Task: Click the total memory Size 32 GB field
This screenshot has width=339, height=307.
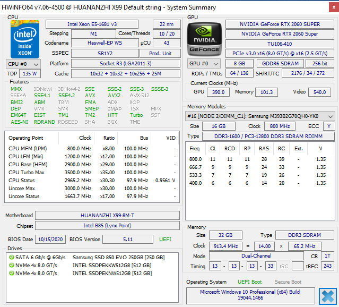Action: click(x=225, y=235)
